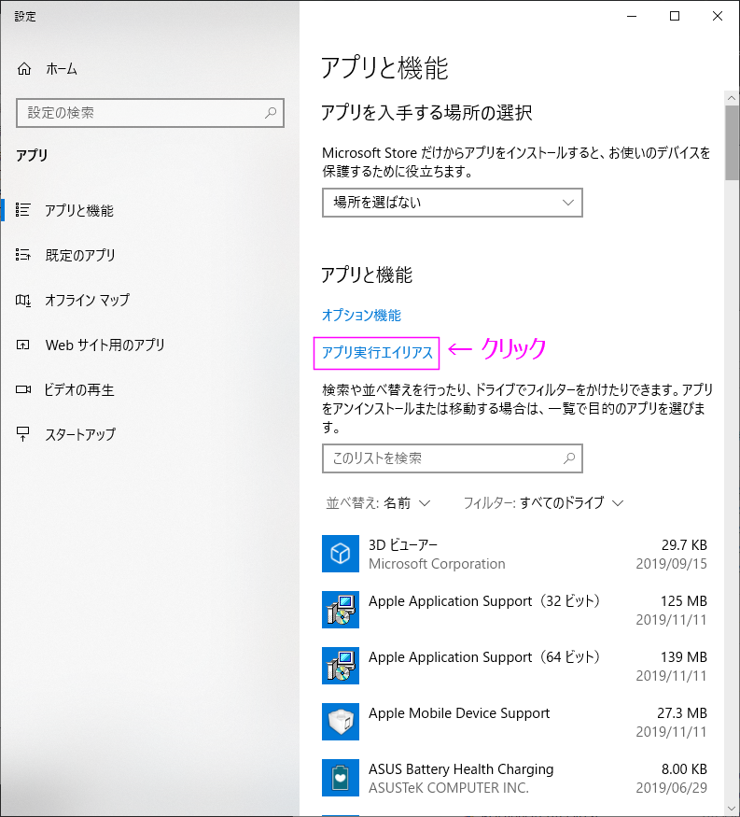Viewport: 740px width, 817px height.
Task: Click the magnifier in このリストを検索 box
Action: [569, 458]
